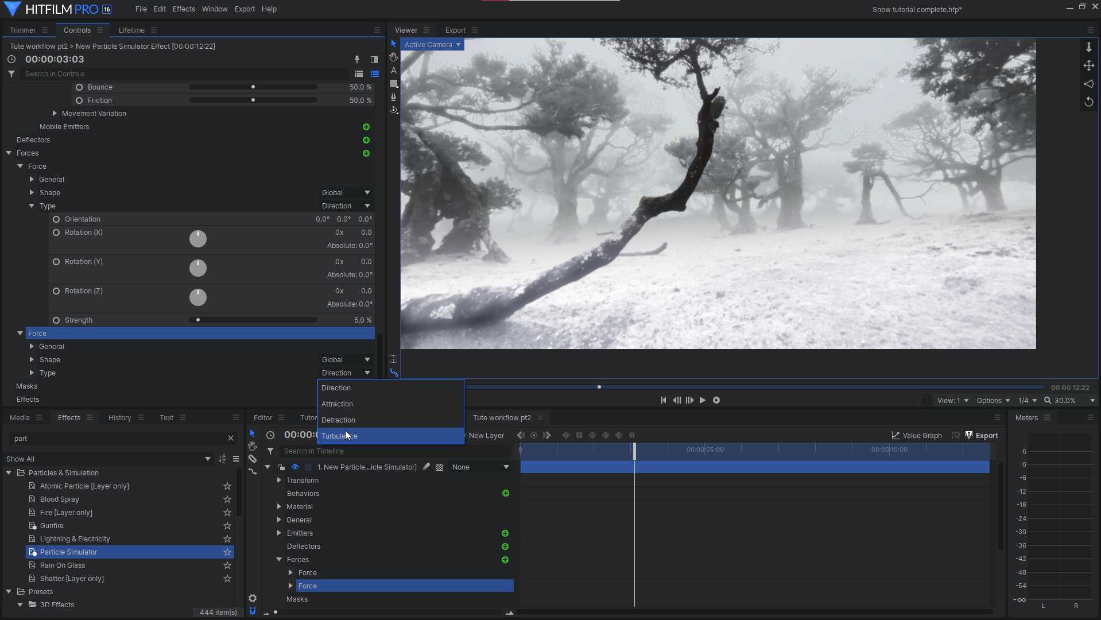Play the viewer preview

(x=703, y=400)
